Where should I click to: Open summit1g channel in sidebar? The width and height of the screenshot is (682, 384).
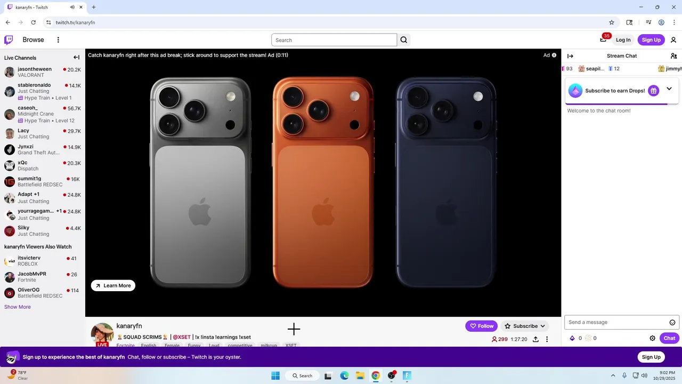click(x=43, y=181)
